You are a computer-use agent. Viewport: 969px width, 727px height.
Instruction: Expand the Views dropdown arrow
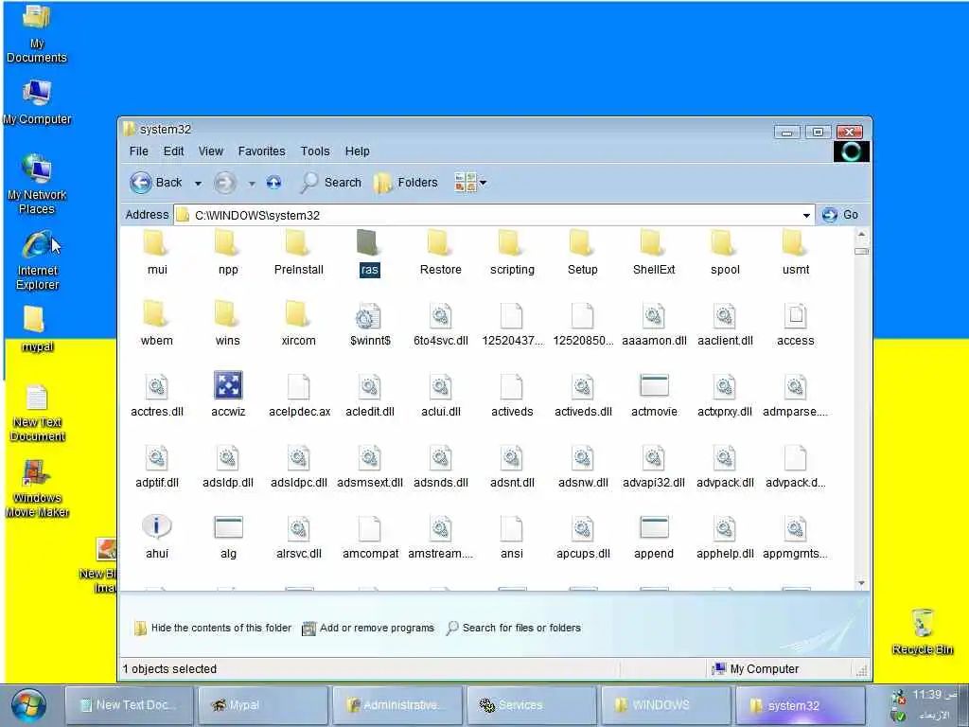coord(484,183)
